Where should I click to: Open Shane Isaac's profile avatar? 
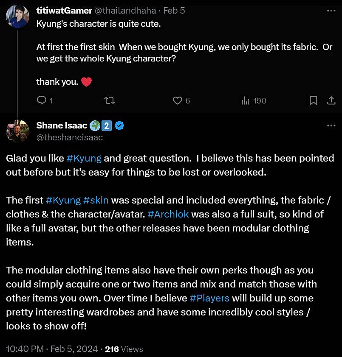(18, 131)
